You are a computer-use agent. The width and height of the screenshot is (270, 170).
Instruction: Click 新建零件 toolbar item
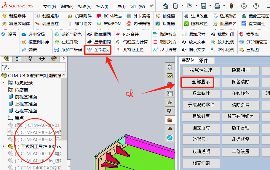pos(14,16)
